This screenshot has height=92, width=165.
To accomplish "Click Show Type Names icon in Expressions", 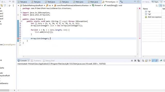I will click(157, 6).
